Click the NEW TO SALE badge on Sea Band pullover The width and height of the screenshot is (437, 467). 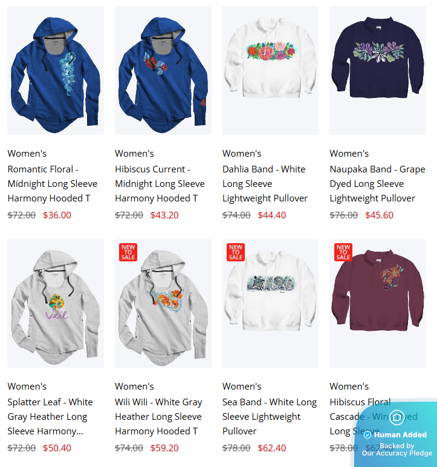(236, 252)
